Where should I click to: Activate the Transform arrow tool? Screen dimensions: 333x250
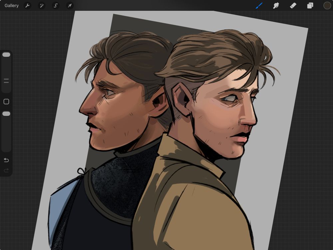(x=70, y=6)
